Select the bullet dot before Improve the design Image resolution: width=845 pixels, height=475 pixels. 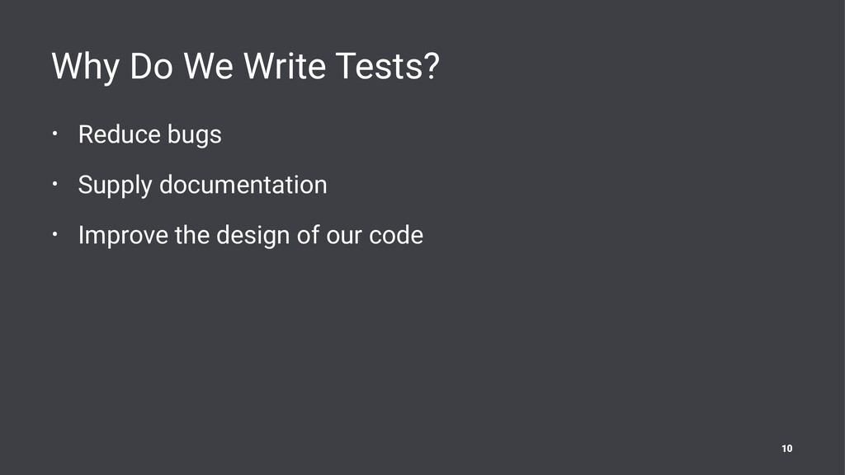pos(54,233)
